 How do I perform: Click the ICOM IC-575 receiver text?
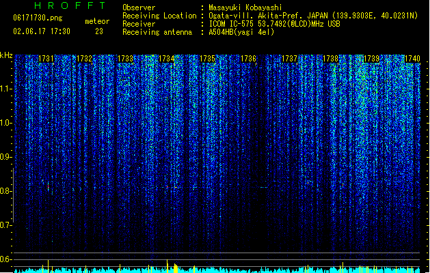point(274,24)
